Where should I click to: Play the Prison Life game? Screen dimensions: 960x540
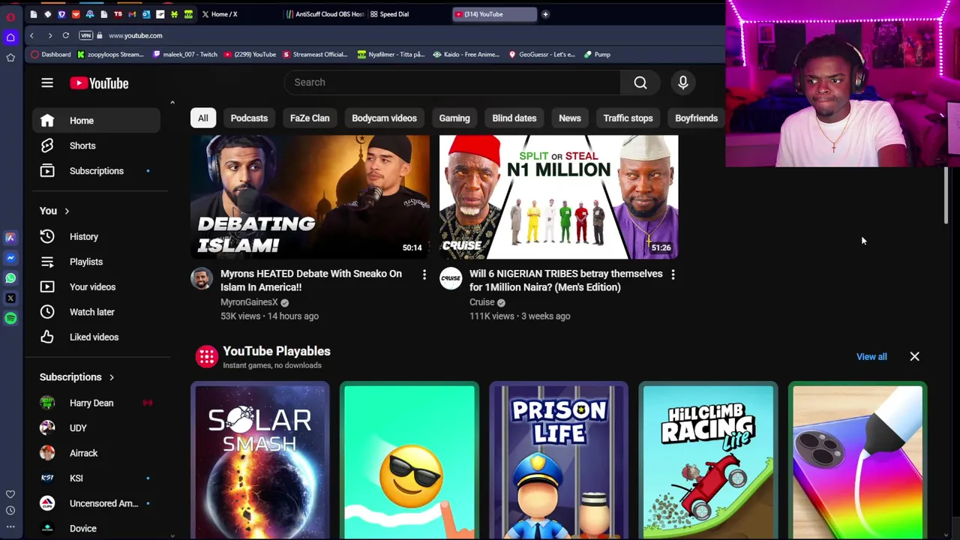coord(559,460)
